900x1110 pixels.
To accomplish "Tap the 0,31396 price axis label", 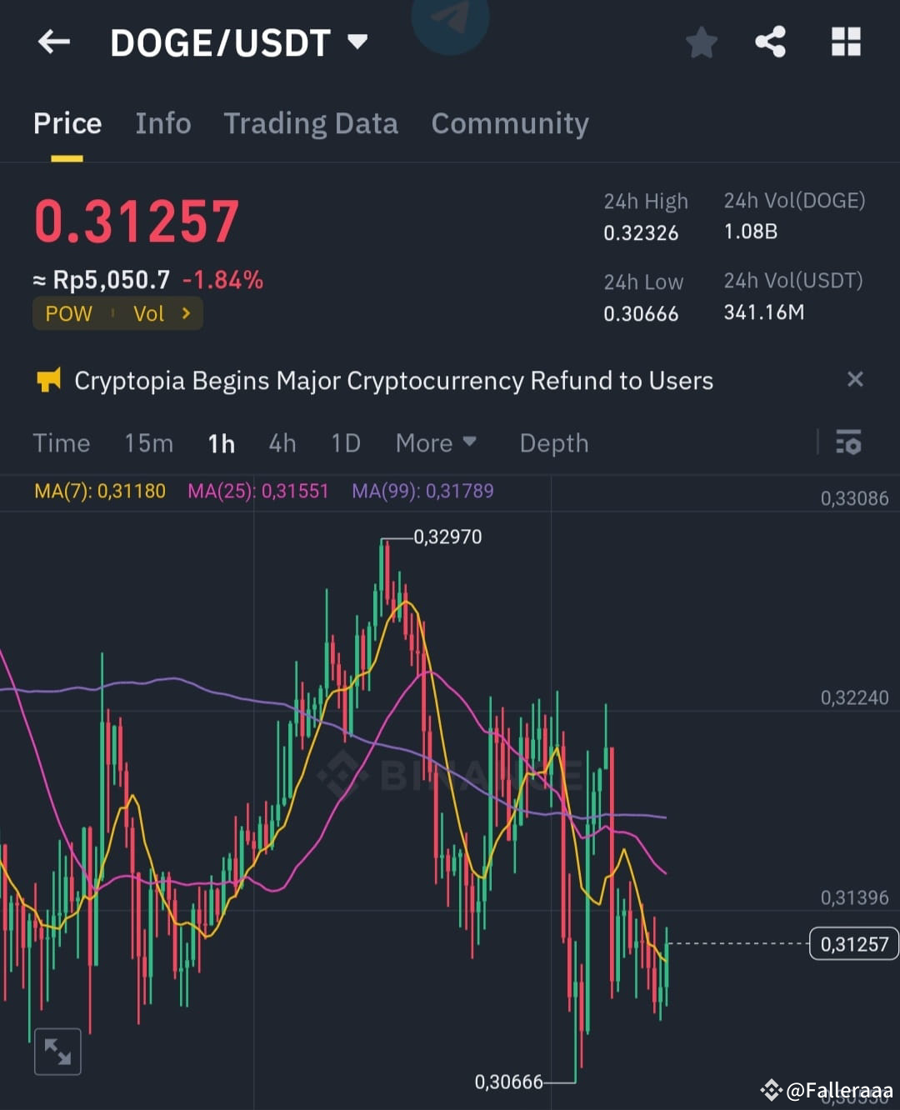I will point(854,897).
